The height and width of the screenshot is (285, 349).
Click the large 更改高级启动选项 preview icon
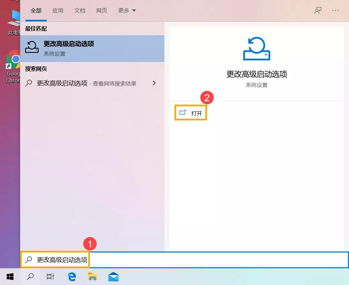click(x=256, y=48)
